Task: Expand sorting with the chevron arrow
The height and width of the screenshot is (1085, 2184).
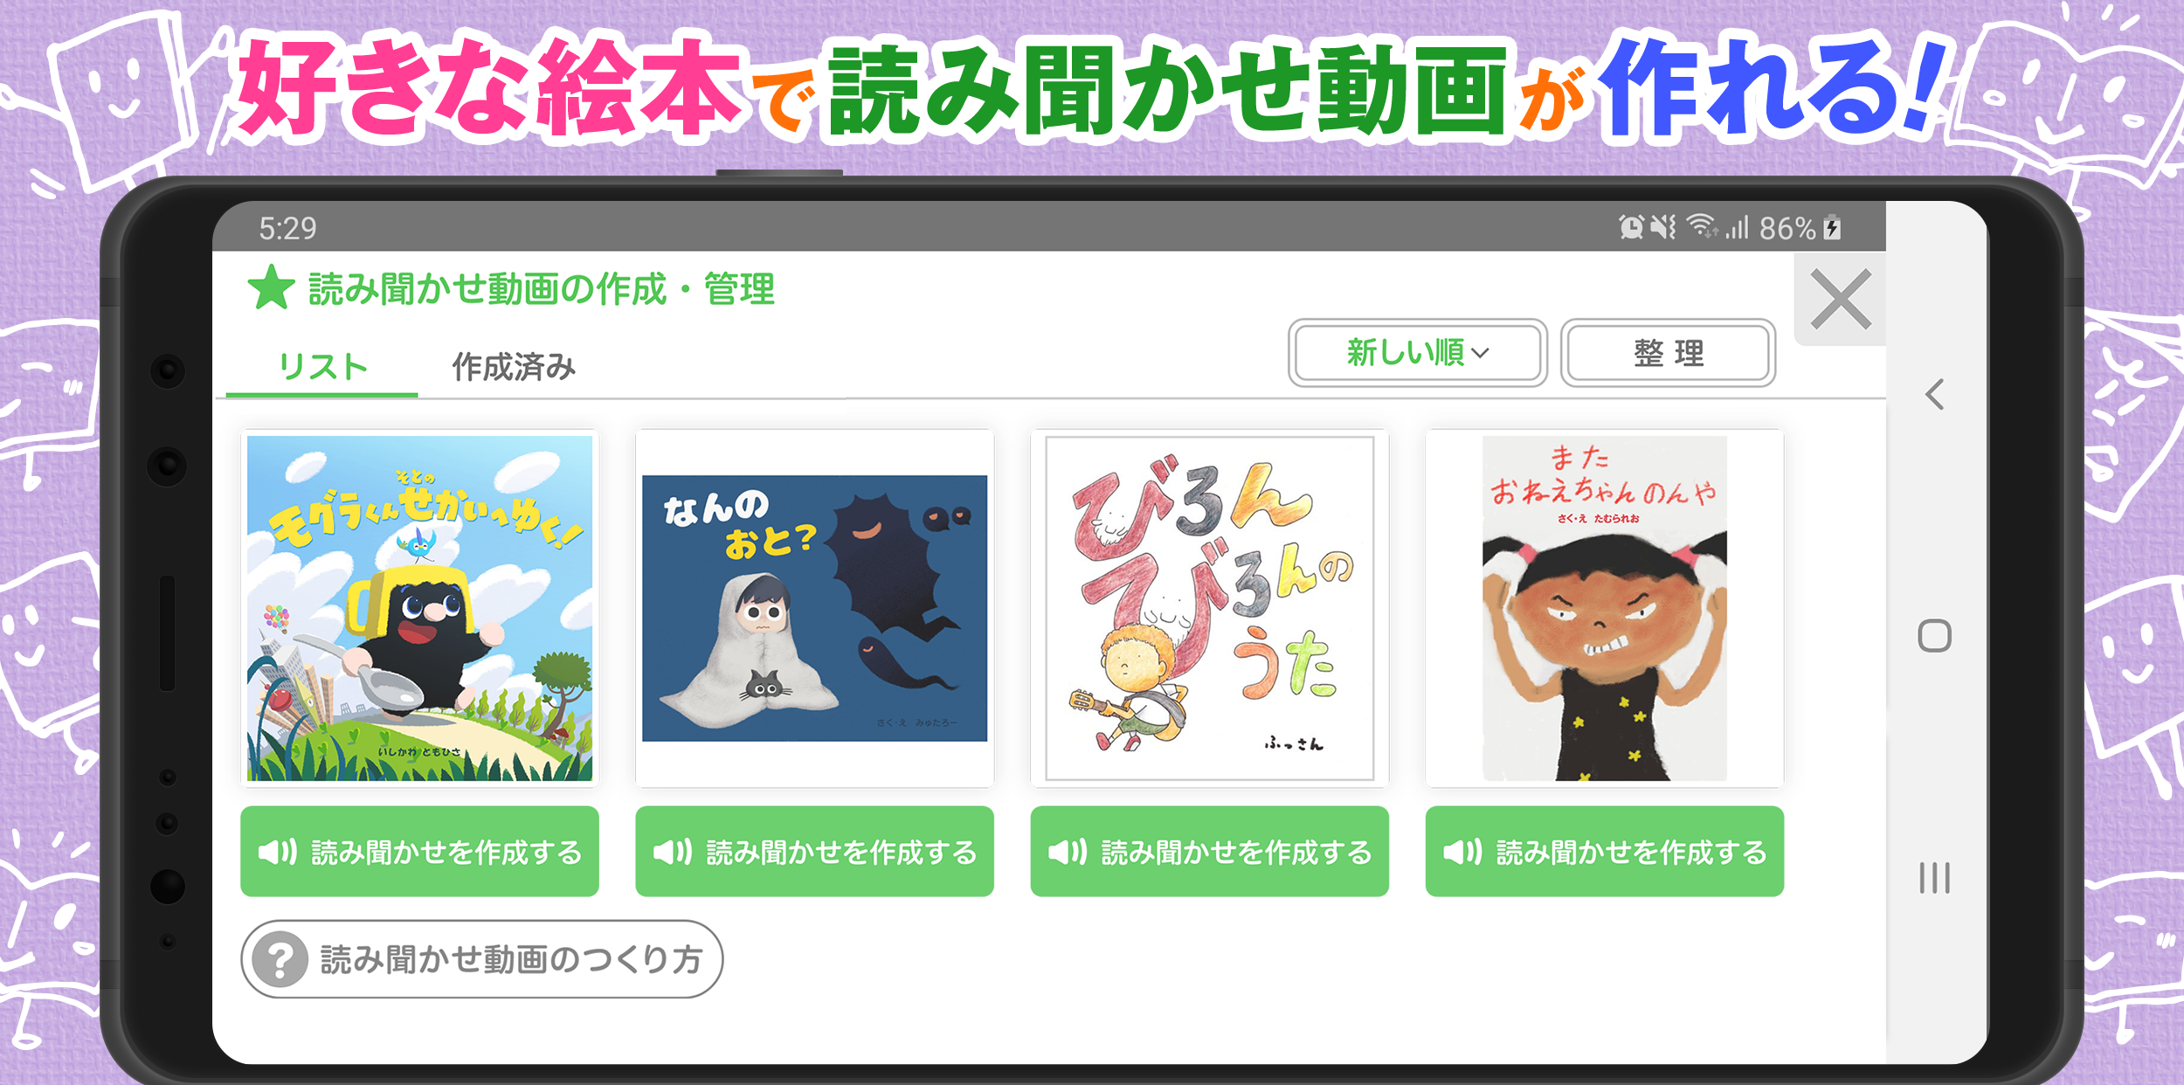Action: coord(1480,354)
